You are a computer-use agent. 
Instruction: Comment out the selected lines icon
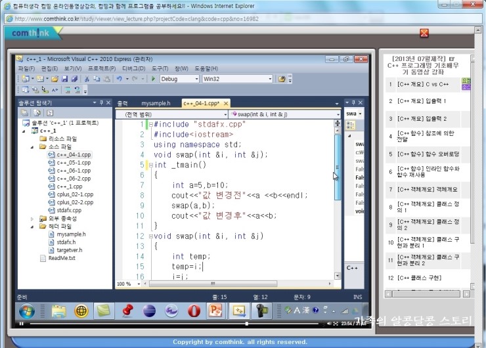[67, 90]
